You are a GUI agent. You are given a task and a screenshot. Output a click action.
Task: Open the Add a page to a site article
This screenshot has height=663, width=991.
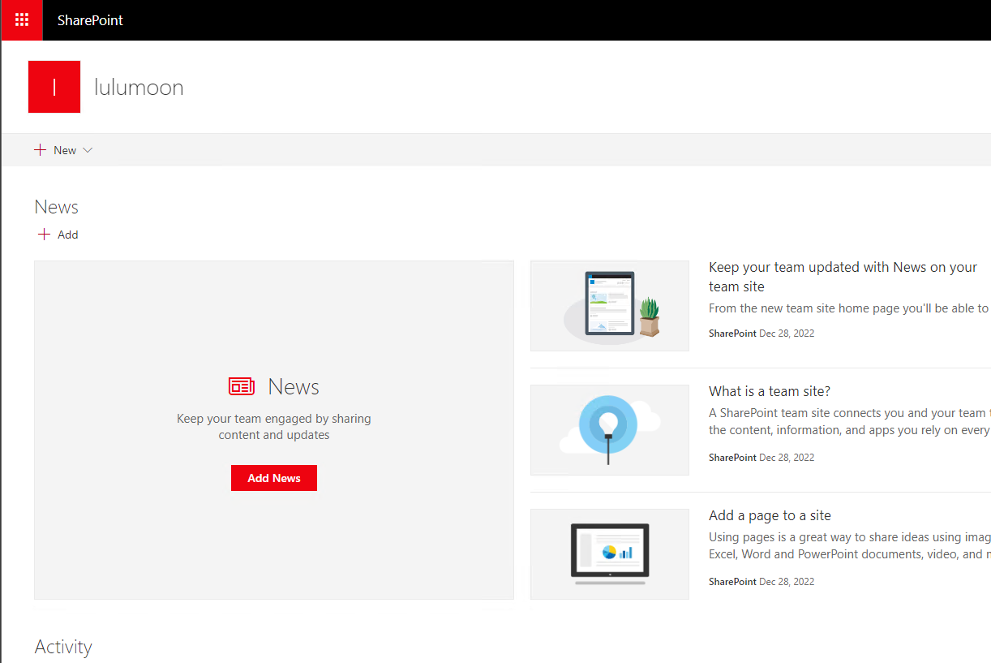769,515
